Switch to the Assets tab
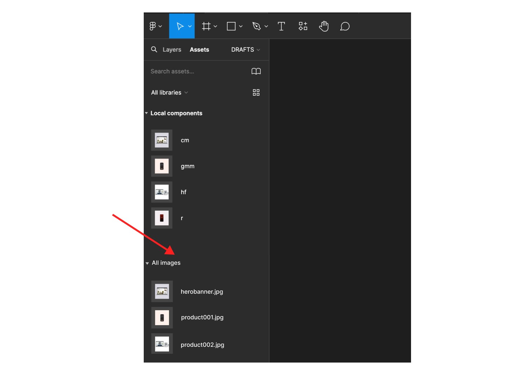 click(x=199, y=50)
